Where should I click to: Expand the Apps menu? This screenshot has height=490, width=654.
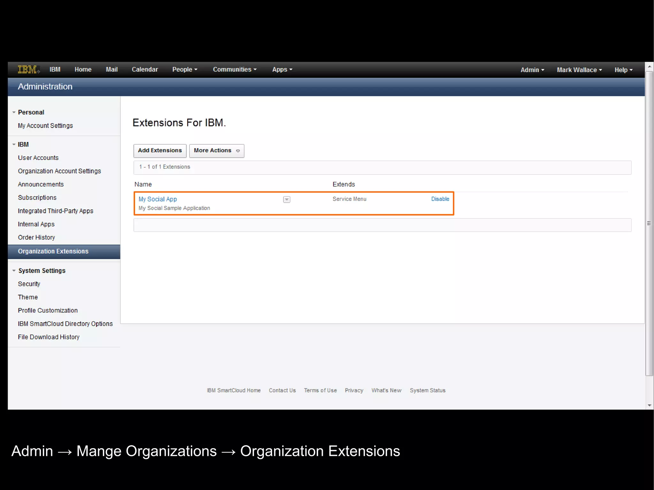pyautogui.click(x=282, y=70)
